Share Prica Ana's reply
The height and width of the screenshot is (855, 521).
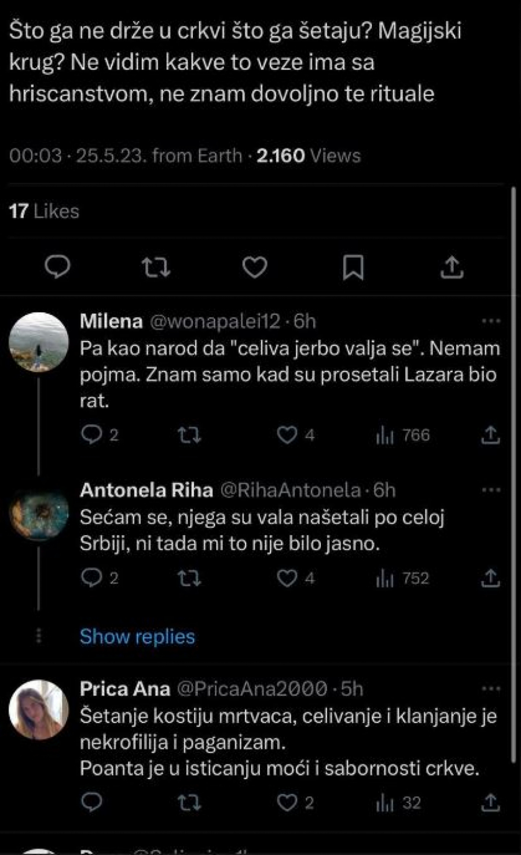coord(490,803)
